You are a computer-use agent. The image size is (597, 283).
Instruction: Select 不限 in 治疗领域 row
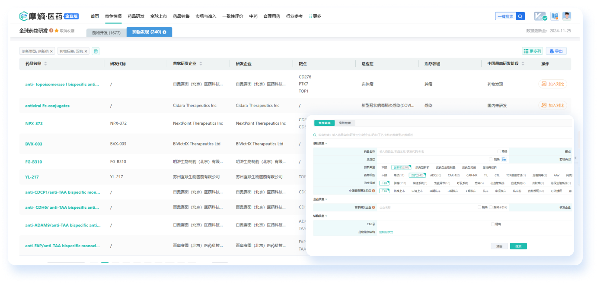[x=384, y=183]
